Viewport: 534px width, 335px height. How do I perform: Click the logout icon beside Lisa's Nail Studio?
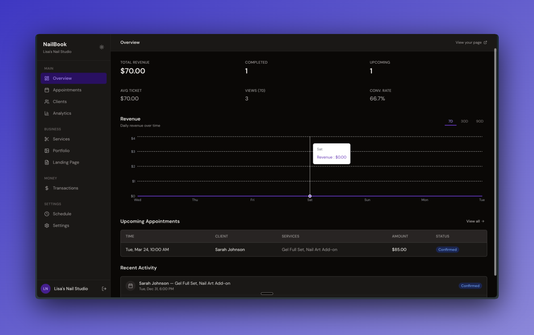tap(104, 289)
